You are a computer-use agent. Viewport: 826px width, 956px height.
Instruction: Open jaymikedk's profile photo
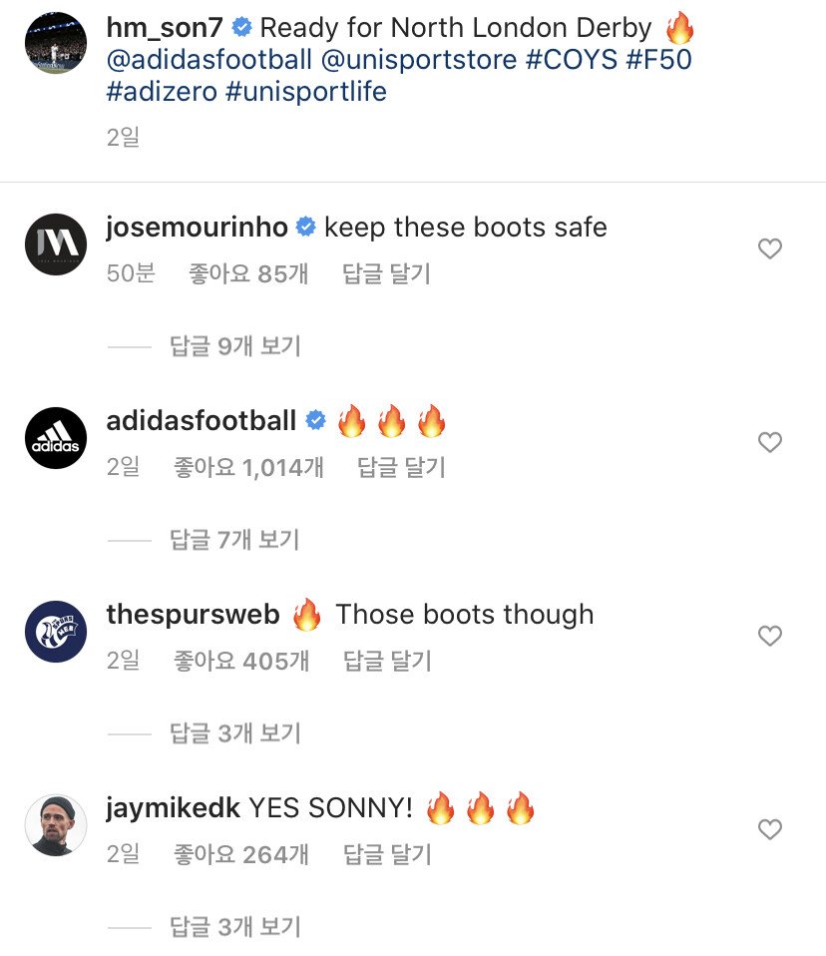[55, 825]
